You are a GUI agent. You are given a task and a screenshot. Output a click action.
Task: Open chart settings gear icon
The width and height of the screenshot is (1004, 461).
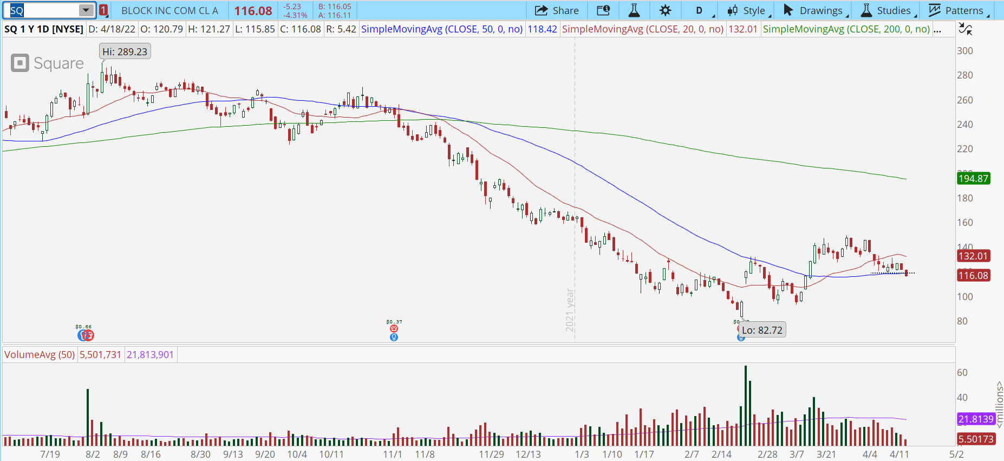pos(665,10)
